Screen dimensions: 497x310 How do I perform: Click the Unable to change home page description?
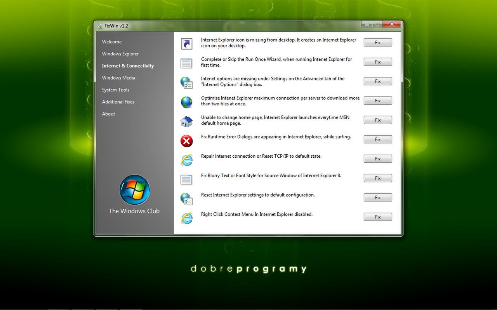click(275, 120)
